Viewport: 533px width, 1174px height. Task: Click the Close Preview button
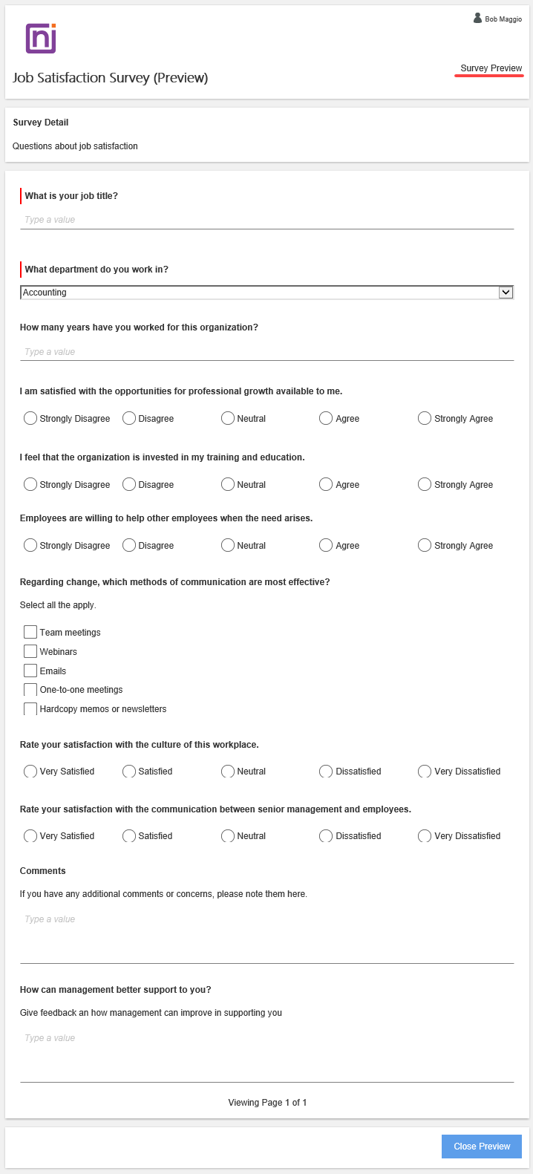[x=481, y=1146]
